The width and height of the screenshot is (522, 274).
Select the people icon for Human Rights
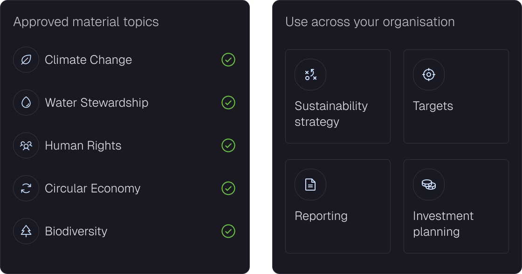26,145
